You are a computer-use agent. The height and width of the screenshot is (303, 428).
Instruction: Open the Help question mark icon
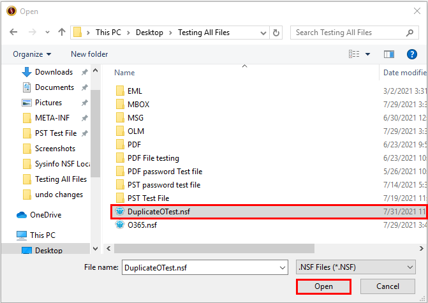(x=411, y=54)
